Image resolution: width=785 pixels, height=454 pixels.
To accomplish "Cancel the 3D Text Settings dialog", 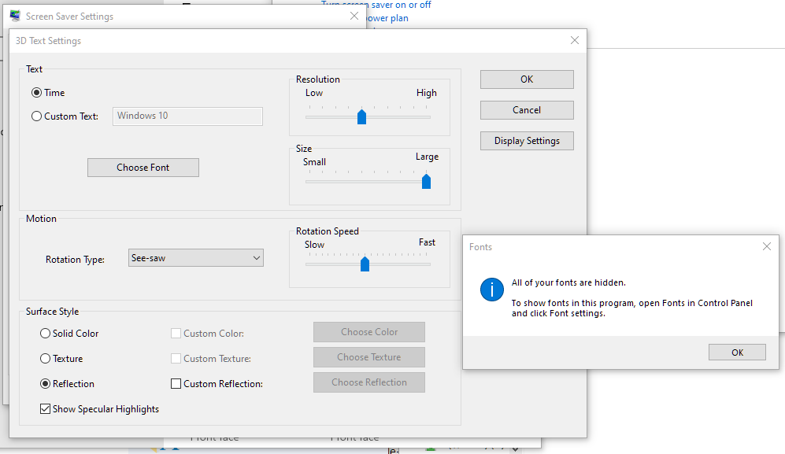I will coord(527,110).
